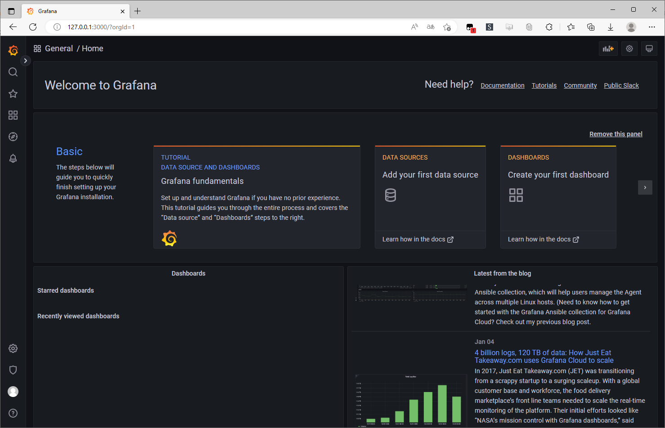Add a new panel from the top toolbar
The image size is (665, 428).
tap(608, 49)
